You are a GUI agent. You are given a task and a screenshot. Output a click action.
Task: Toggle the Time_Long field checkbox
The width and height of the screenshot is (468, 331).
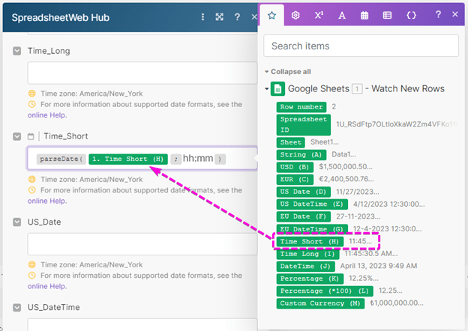coord(17,51)
